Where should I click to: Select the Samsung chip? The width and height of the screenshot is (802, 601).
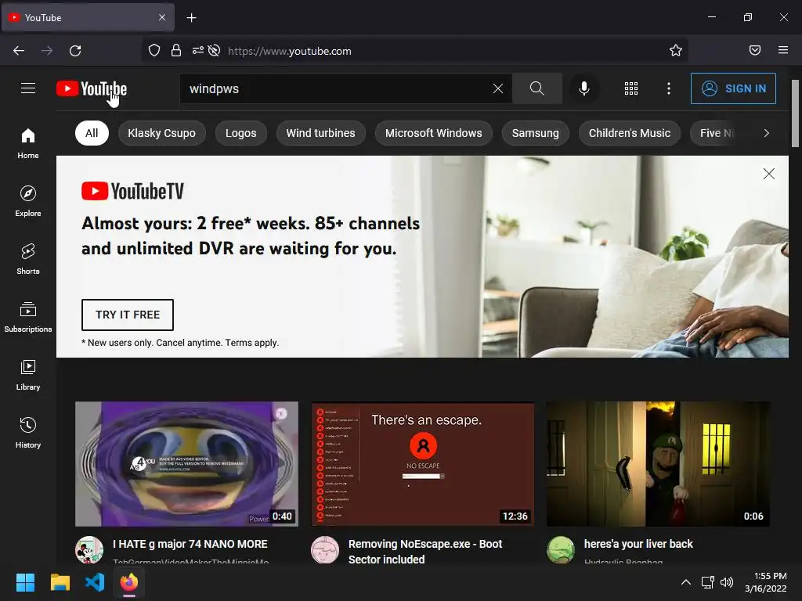536,133
